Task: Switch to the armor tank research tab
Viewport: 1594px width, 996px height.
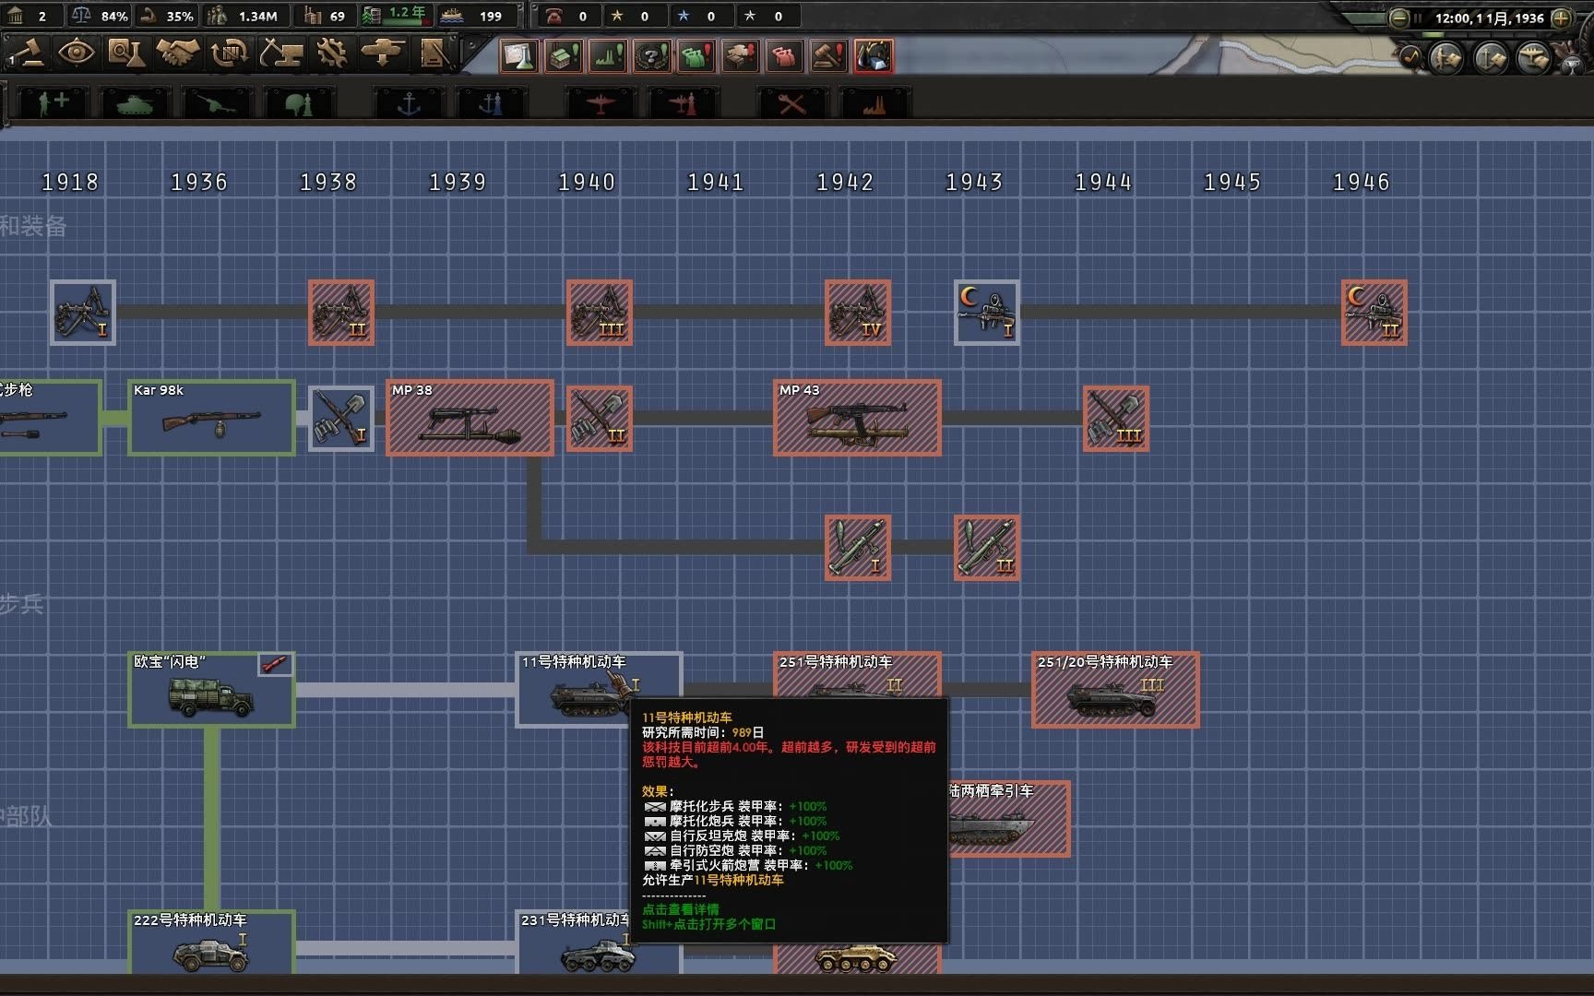Action: click(135, 102)
